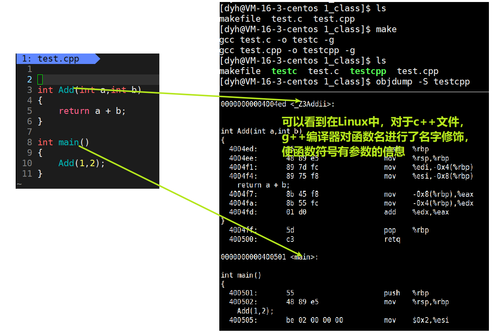Click green "testcpp" executable in ls output
This screenshot has width=503, height=336.
tap(368, 71)
